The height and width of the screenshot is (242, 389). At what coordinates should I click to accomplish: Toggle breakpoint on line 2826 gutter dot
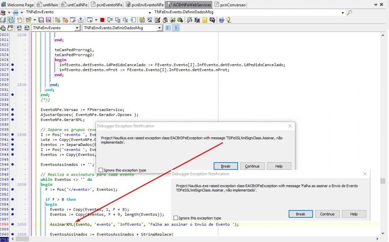tap(12, 65)
